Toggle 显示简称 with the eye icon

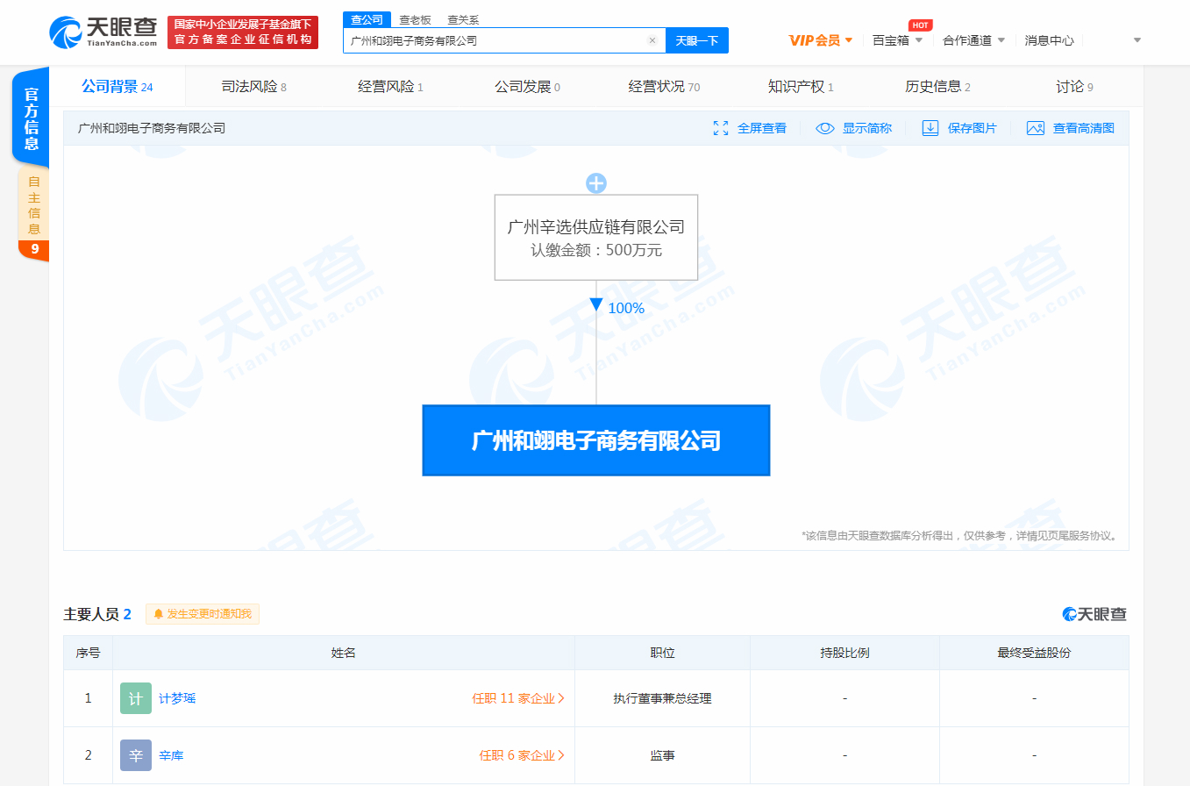point(824,127)
